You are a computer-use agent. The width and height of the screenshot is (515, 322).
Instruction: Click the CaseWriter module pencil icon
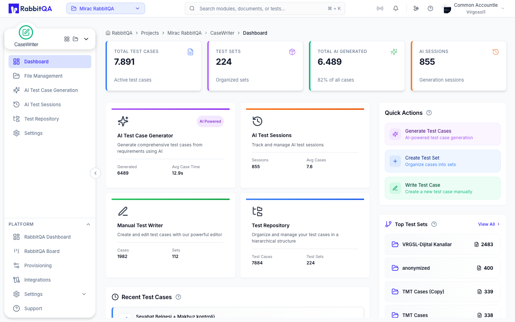click(x=26, y=33)
